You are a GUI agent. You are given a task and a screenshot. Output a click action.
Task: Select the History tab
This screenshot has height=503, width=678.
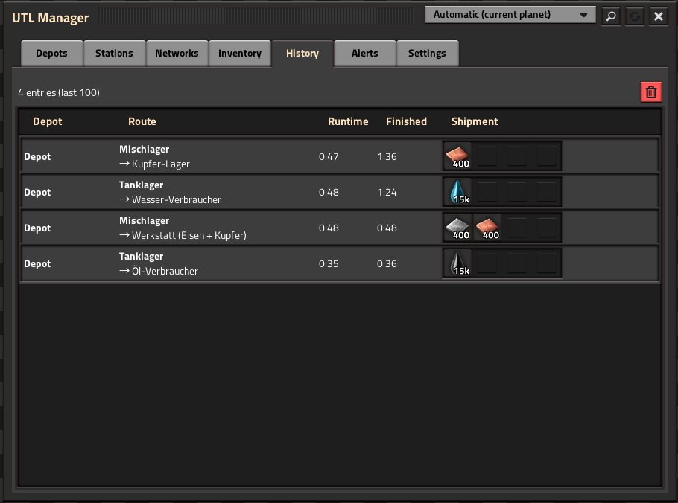(x=302, y=53)
